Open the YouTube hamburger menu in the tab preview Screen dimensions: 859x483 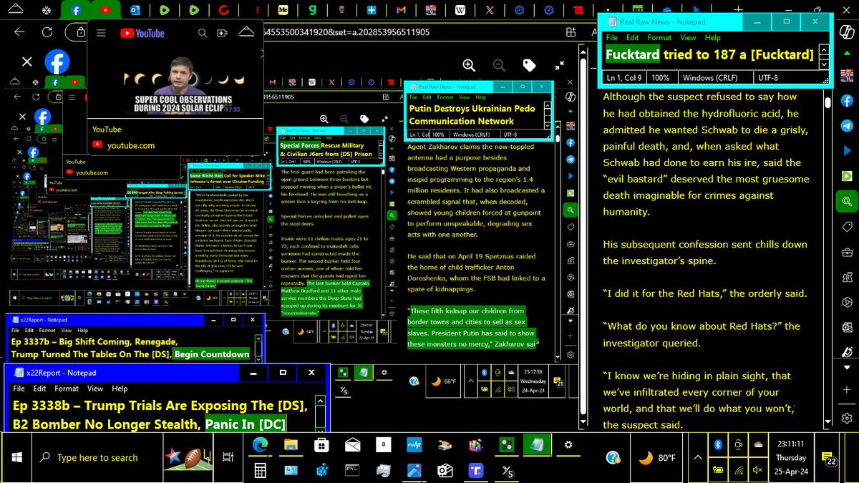tap(101, 33)
